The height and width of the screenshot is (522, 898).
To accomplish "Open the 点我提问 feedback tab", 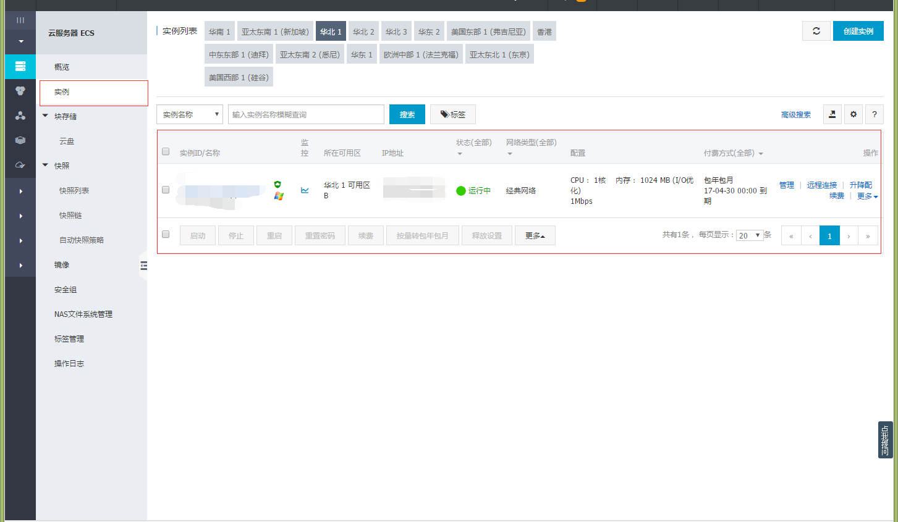I will (885, 440).
